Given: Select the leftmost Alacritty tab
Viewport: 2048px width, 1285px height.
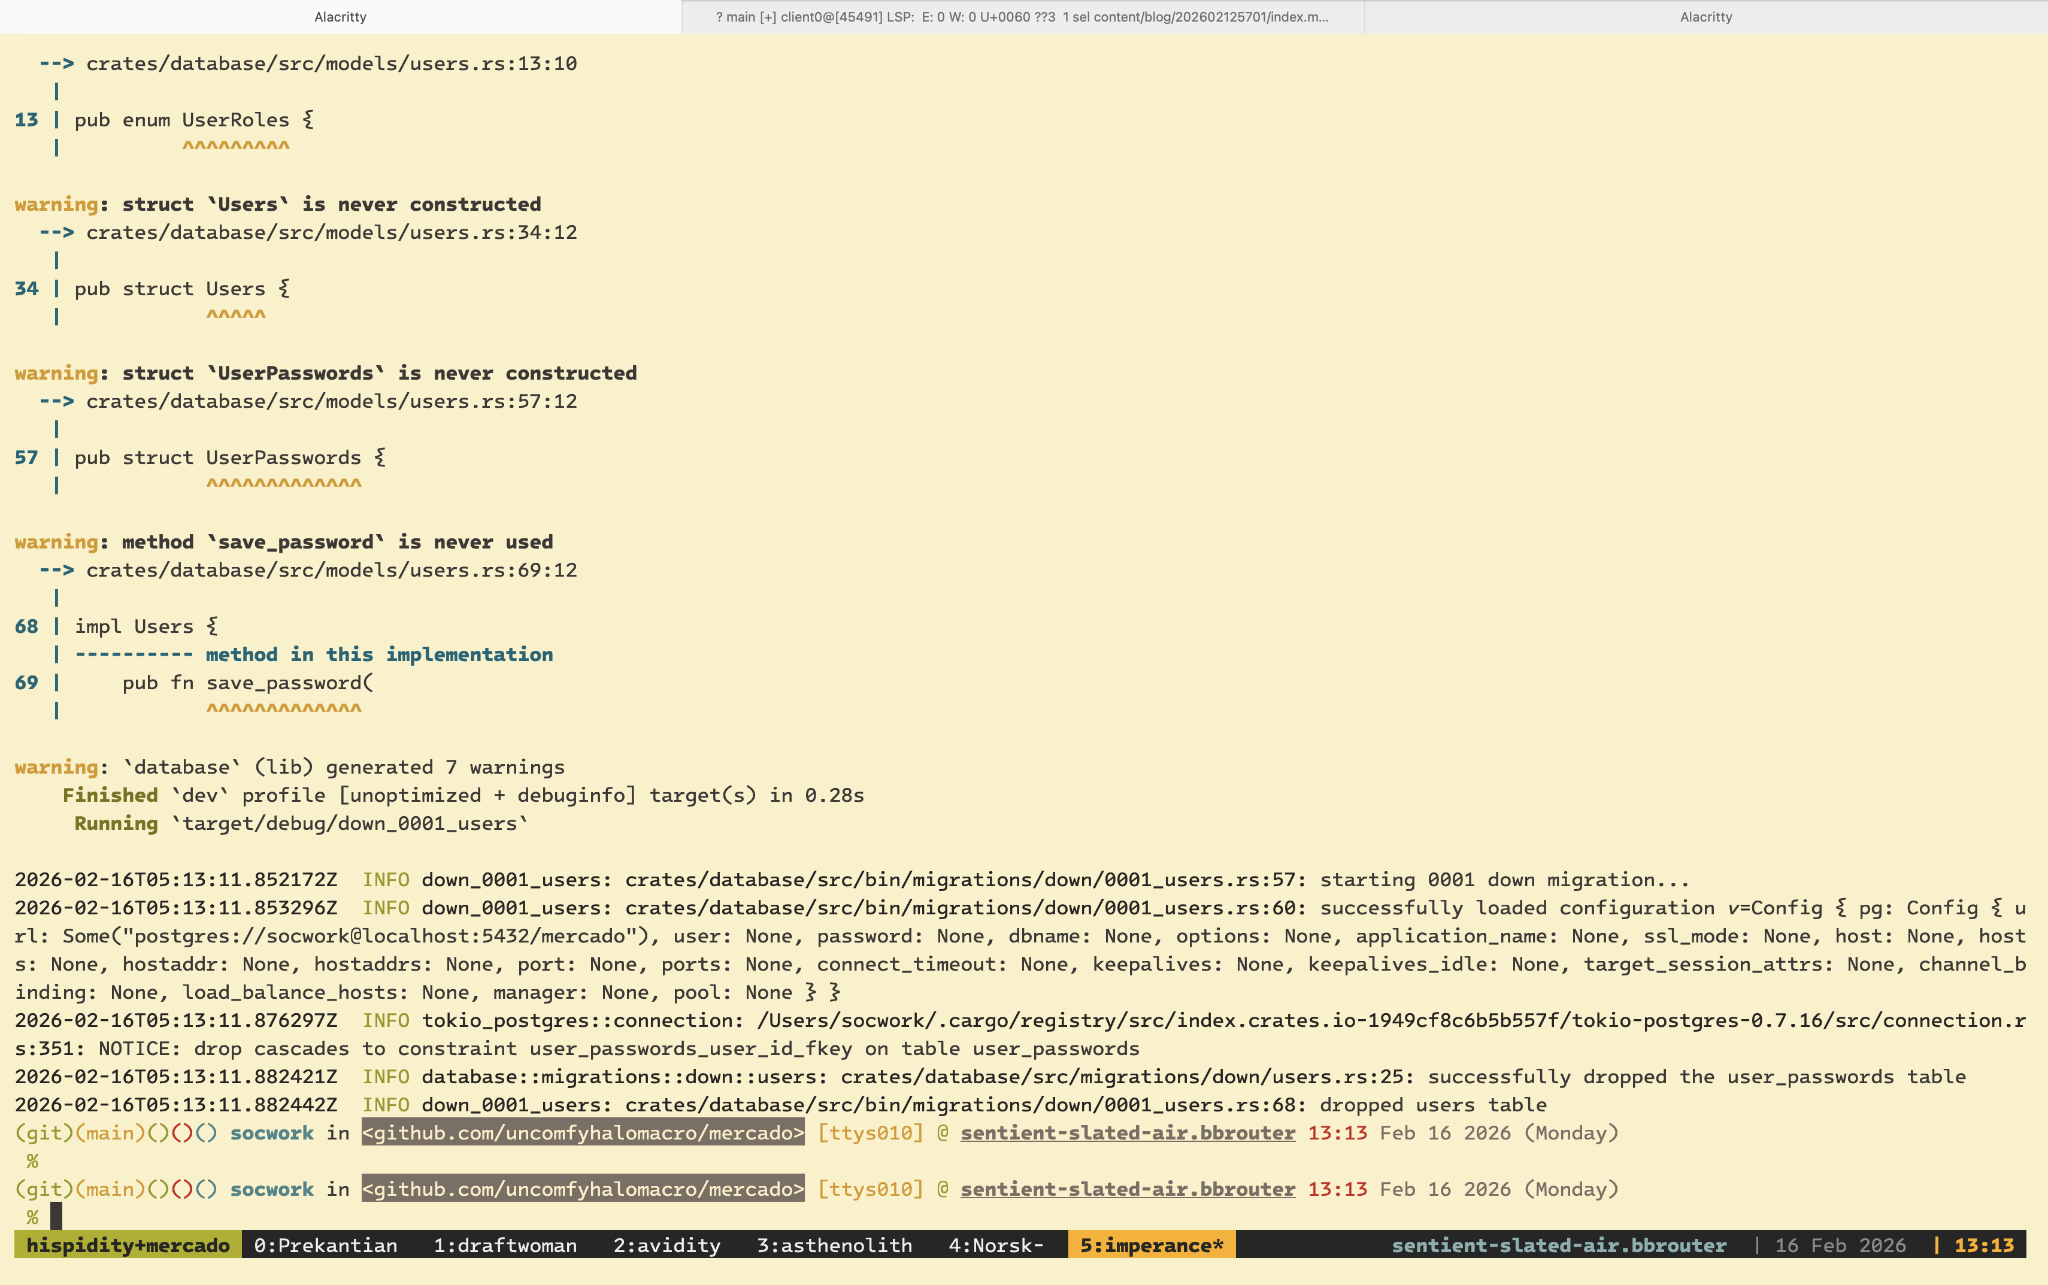Looking at the screenshot, I should pyautogui.click(x=339, y=16).
